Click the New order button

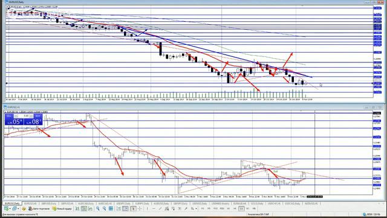[x=62, y=208]
